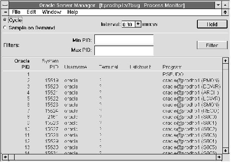Click the Oracle PID column header
This screenshot has height=163, width=231.
click(x=22, y=64)
